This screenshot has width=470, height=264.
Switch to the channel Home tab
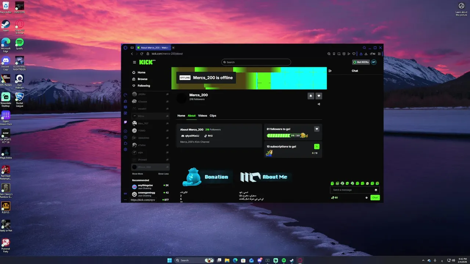[x=181, y=115]
